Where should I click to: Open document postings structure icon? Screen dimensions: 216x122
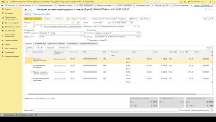click(67, 19)
